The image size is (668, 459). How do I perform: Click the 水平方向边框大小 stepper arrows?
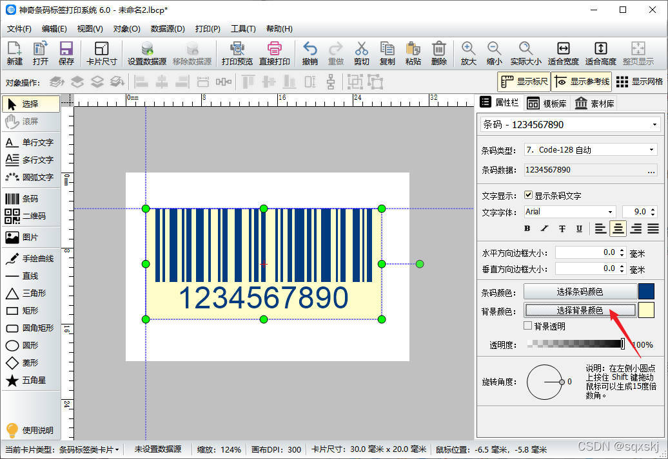(x=622, y=252)
